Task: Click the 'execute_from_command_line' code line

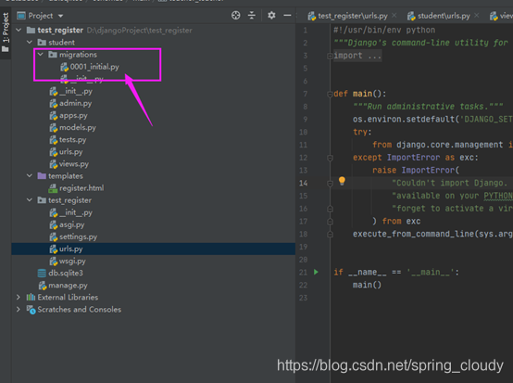Action: coord(432,234)
